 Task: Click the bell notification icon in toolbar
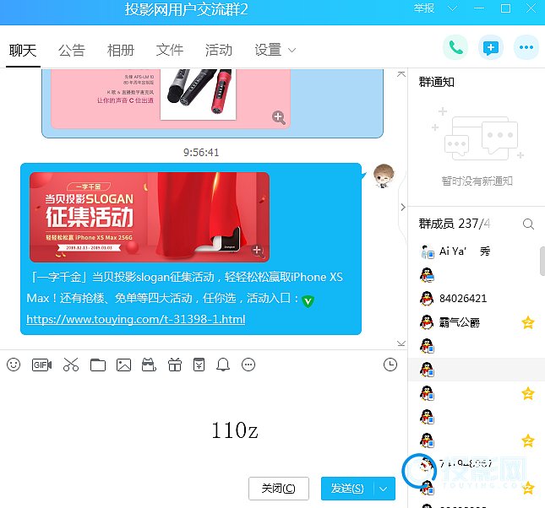[223, 365]
